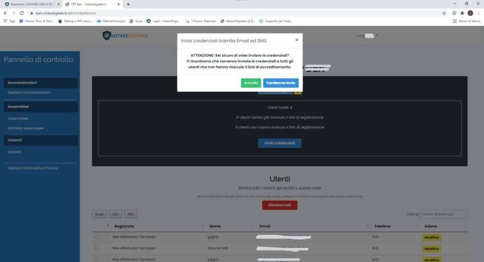Click Annulla in the dialog
484x262 pixels.
coord(251,83)
